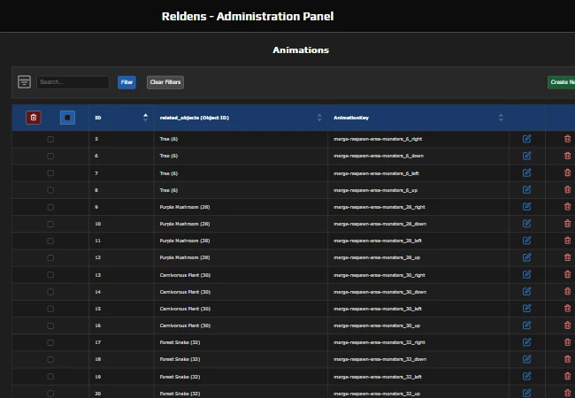The width and height of the screenshot is (575, 398).
Task: Edit the animation row with ID 19
Action: click(526, 376)
